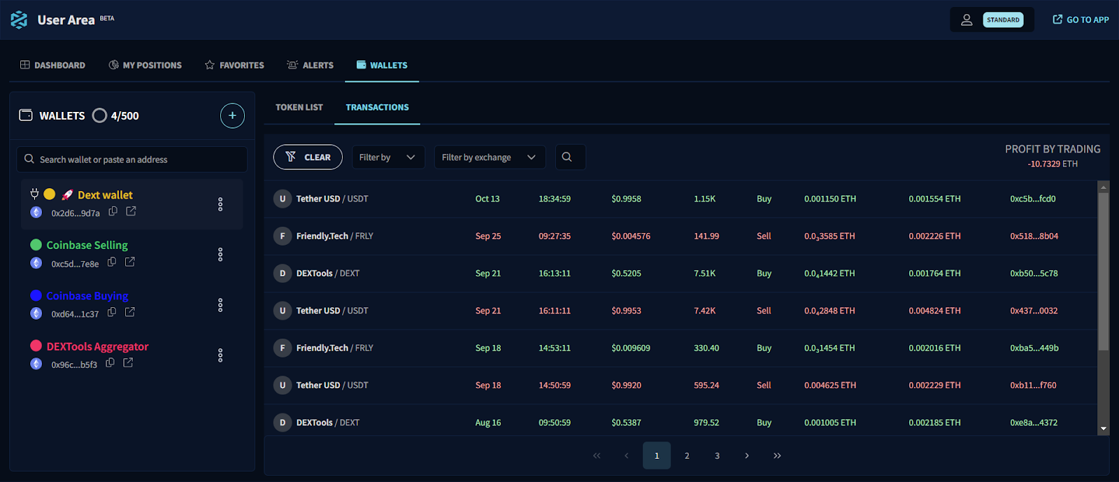The width and height of the screenshot is (1119, 482).
Task: Click transaction hash 0xb11...f760
Action: coord(1033,385)
